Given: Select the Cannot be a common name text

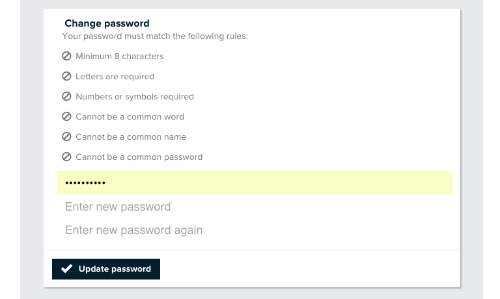Looking at the screenshot, I should [131, 137].
